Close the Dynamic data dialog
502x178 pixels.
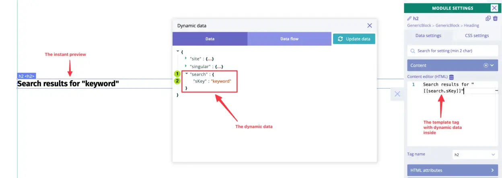pyautogui.click(x=370, y=25)
